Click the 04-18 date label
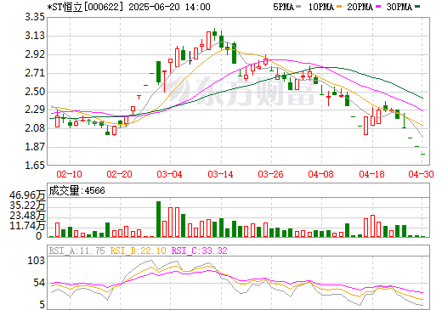Image resolution: width=442 pixels, height=310 pixels. (x=371, y=174)
